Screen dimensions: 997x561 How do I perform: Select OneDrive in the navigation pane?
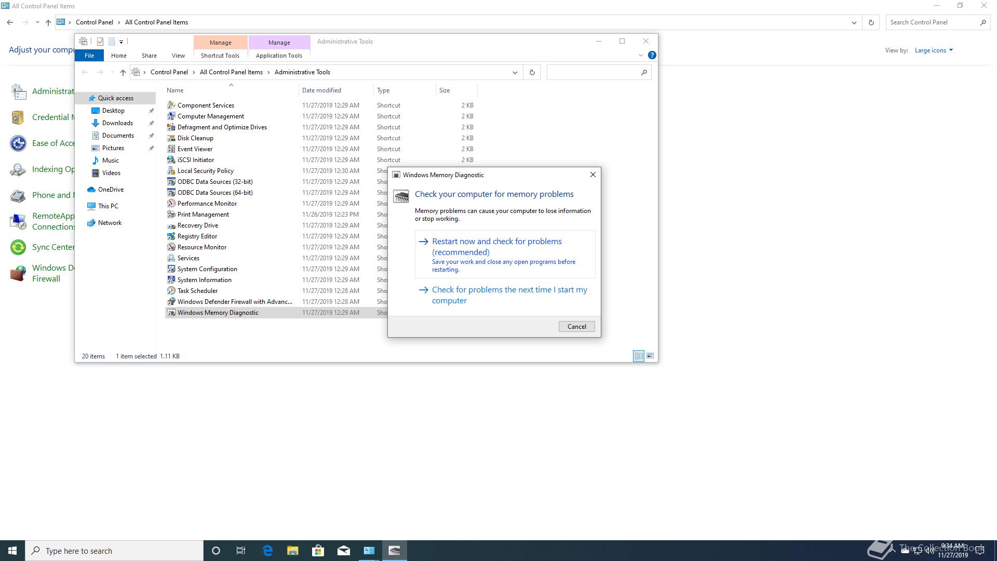(111, 190)
